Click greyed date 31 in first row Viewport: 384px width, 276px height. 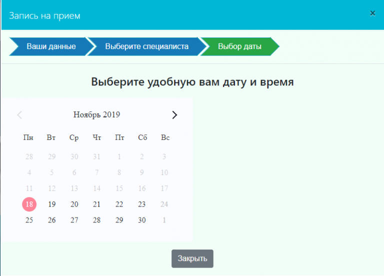96,156
